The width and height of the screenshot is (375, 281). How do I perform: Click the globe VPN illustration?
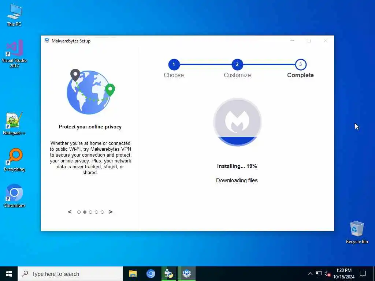(91, 91)
